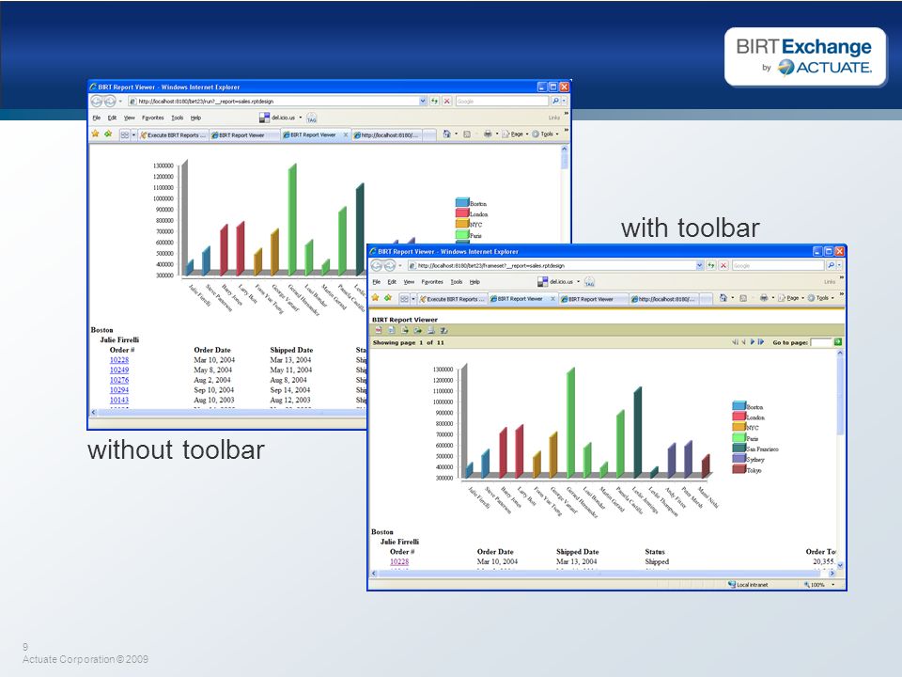Open search options dropdown in front window
This screenshot has height=677, width=902.
click(x=839, y=265)
